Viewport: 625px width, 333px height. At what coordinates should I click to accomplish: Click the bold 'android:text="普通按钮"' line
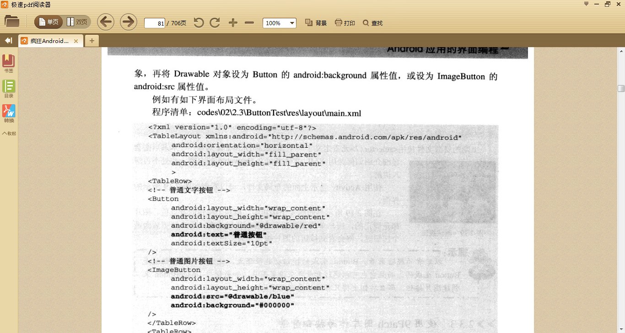point(219,234)
